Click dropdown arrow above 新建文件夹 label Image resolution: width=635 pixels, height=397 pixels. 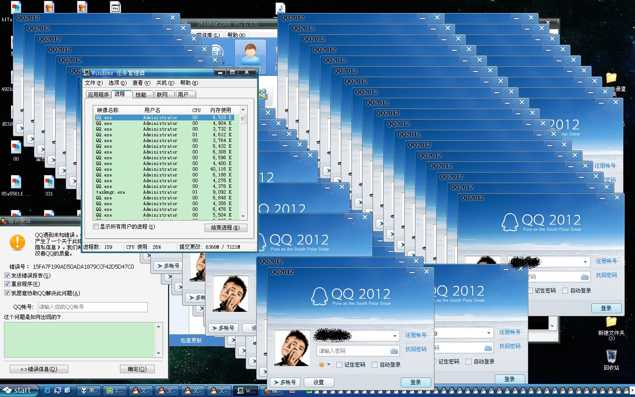552,326
